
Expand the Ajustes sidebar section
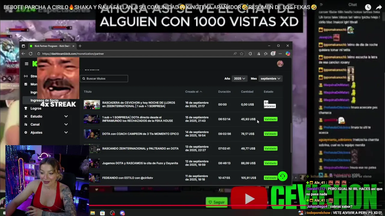66,132
